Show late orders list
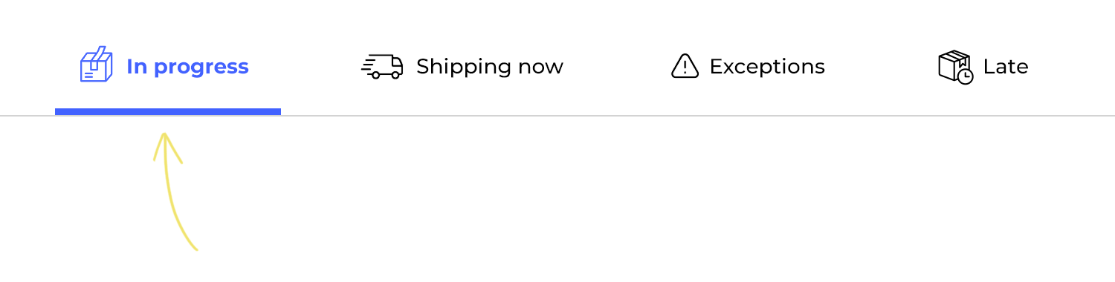Screen dimensions: 1115x282 pyautogui.click(x=983, y=67)
